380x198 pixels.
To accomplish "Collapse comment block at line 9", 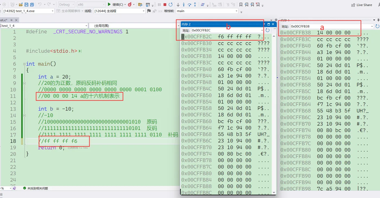I will [x=24, y=83].
